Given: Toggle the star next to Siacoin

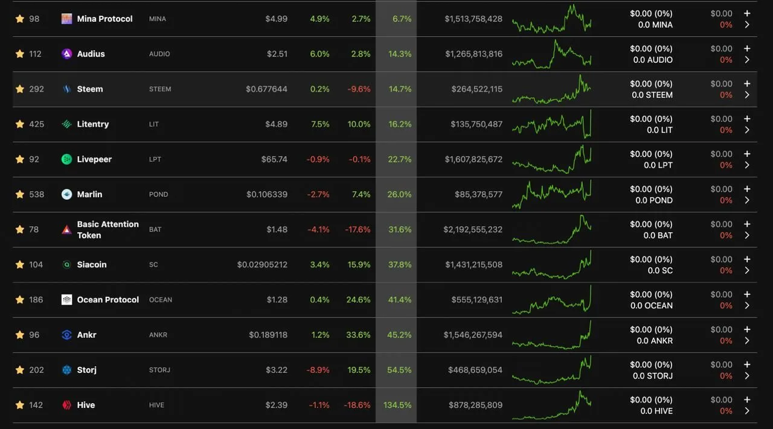Looking at the screenshot, I should click(20, 264).
